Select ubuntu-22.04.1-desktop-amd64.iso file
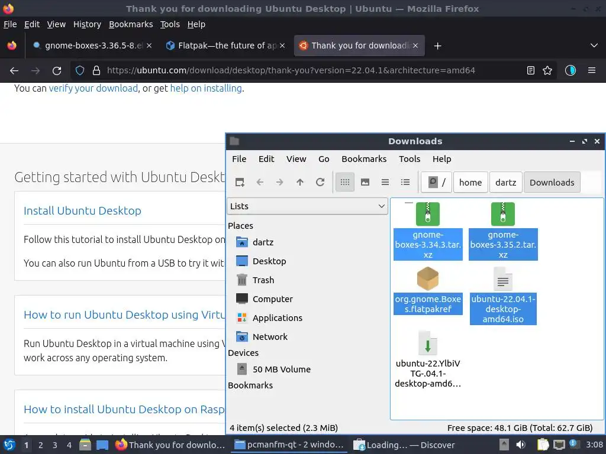 click(503, 296)
